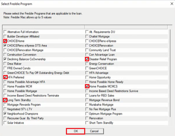
Task: Uncheck Neighborhood Champions checkbox
Action: tap(5, 114)
